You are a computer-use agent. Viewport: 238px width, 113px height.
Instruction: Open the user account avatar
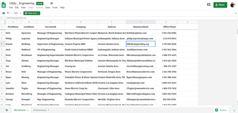(x=233, y=5)
